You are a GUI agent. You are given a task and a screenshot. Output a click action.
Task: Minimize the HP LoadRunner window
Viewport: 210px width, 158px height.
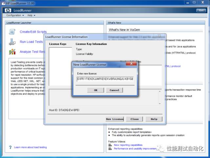pos(188,3)
